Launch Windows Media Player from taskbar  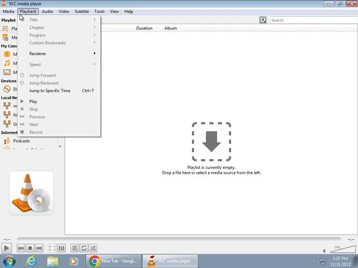coord(74,261)
